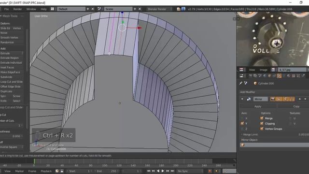Open the Window menu
Image resolution: width=309 pixels, height=174 pixels.
click(x=31, y=9)
